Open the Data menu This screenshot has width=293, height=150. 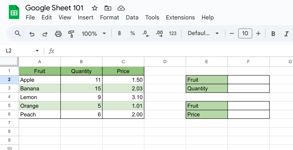pos(132,17)
